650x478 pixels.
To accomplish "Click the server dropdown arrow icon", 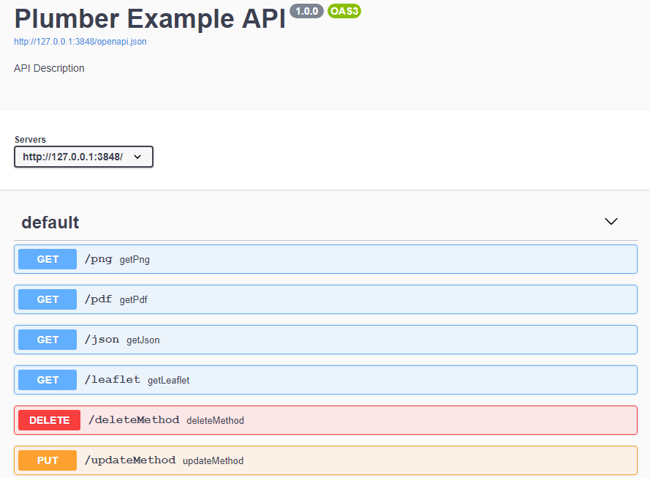I will coord(137,157).
